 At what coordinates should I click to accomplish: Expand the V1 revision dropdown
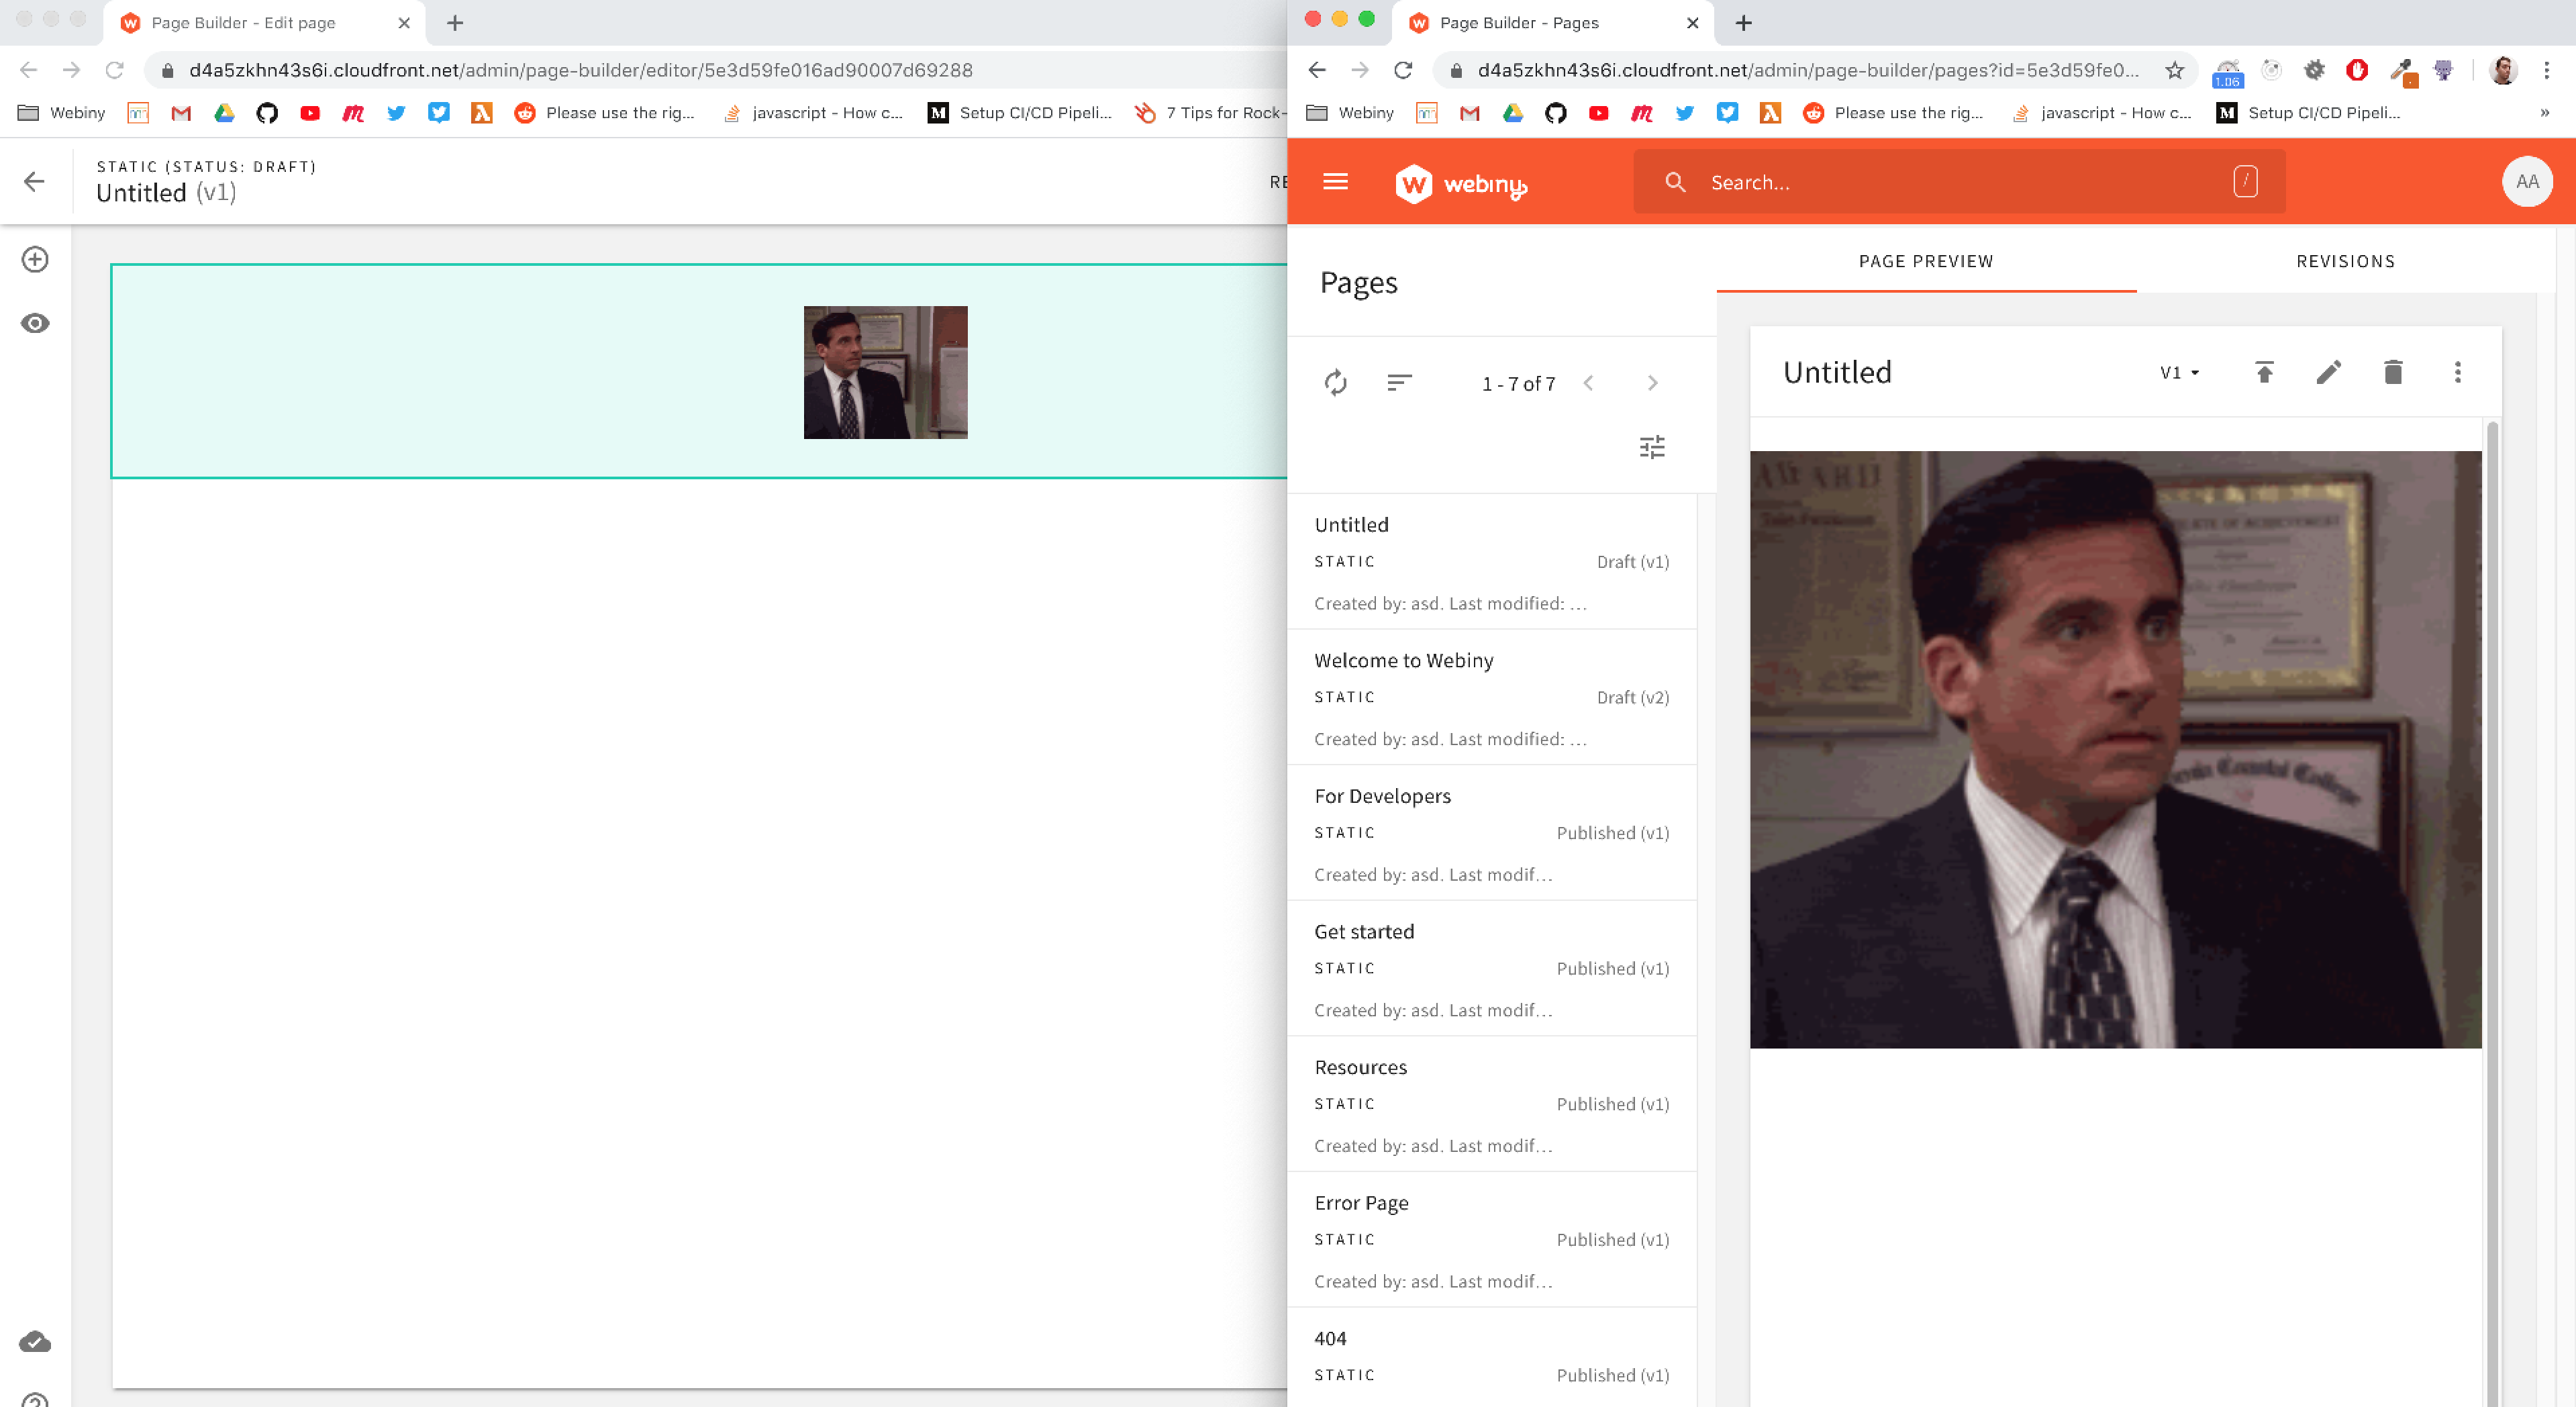[2179, 373]
